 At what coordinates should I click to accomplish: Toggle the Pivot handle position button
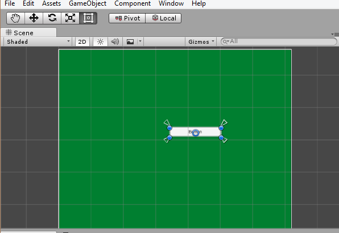(x=127, y=18)
